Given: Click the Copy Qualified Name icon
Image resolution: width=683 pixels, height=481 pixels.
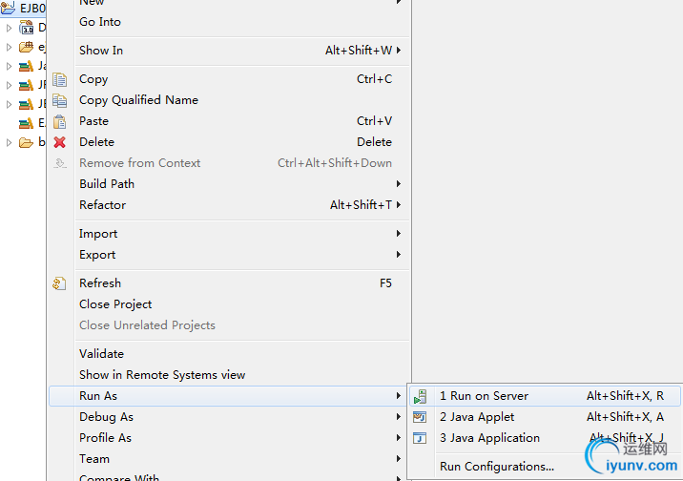Looking at the screenshot, I should (x=59, y=100).
